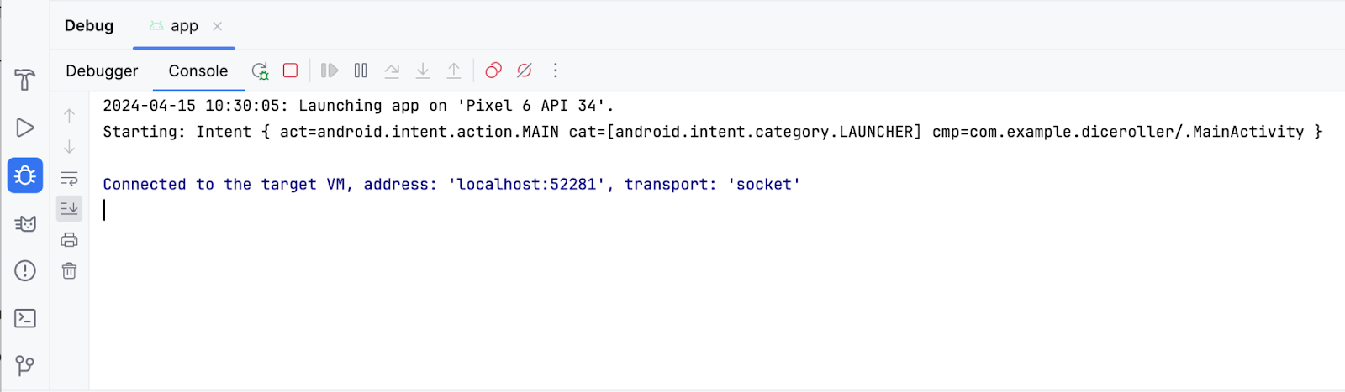
Task: Open the Problems tool window
Action: tap(24, 270)
